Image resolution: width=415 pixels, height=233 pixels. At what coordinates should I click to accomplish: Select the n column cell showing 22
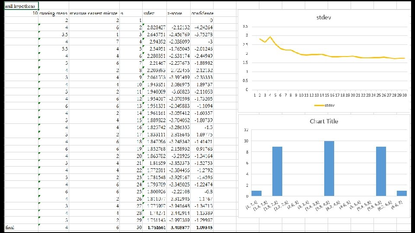tap(131, 170)
